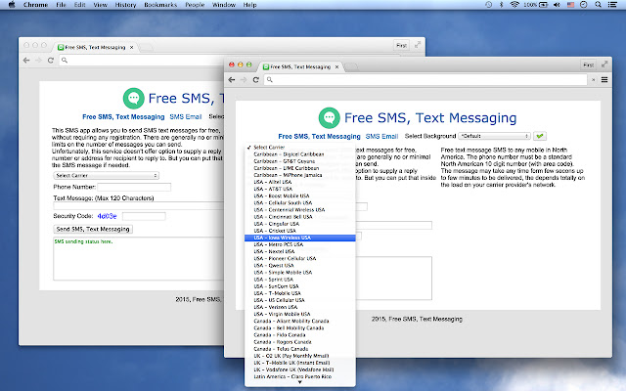Click the volume icon in the menu bar
This screenshot has height=391, width=626.
click(x=557, y=5)
